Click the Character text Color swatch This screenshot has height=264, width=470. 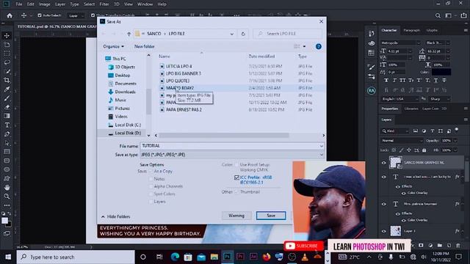[441, 72]
